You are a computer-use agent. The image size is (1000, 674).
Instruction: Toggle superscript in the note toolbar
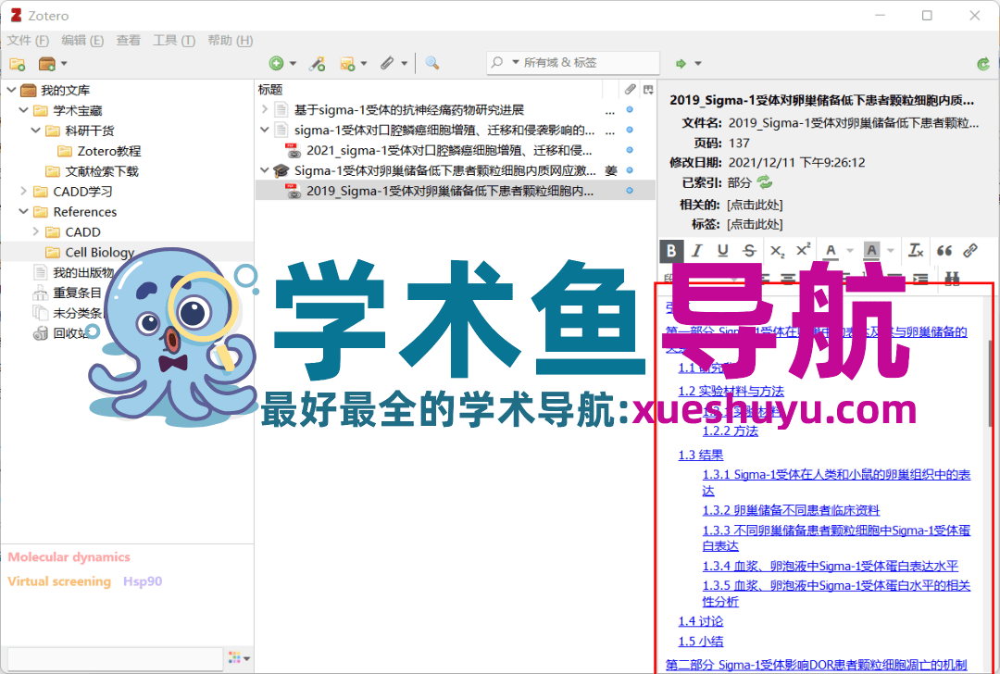click(802, 249)
